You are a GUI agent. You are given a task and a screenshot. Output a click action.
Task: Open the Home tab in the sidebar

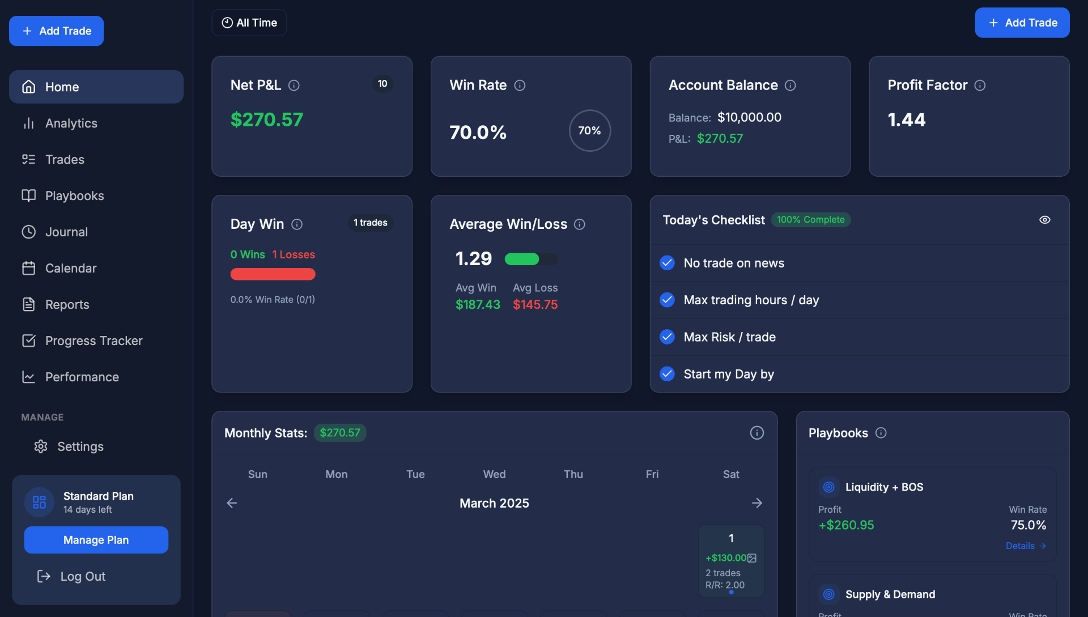[62, 87]
